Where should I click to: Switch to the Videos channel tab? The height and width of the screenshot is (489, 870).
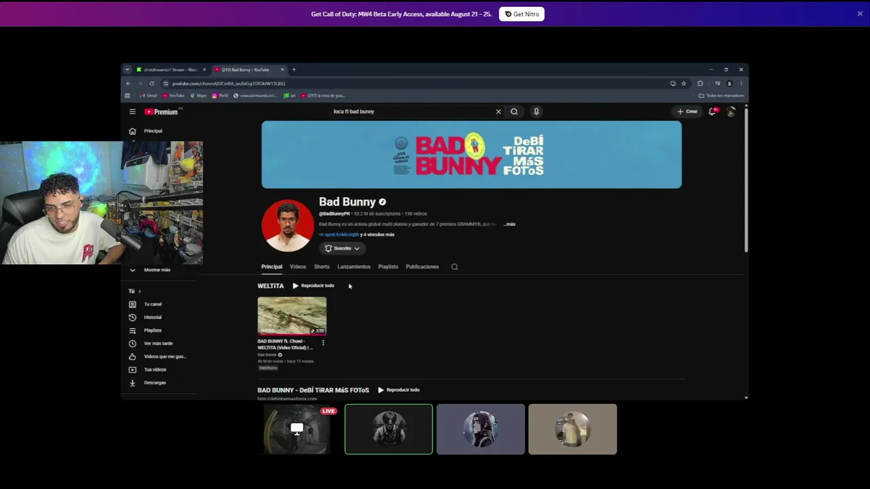click(298, 267)
